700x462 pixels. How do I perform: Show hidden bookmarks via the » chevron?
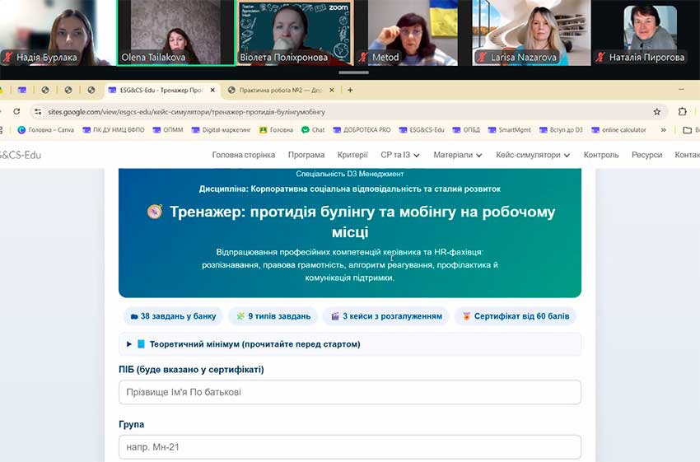pyautogui.click(x=664, y=130)
